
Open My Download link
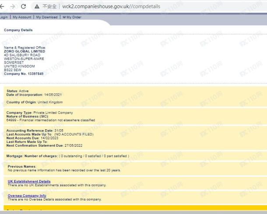47,17
